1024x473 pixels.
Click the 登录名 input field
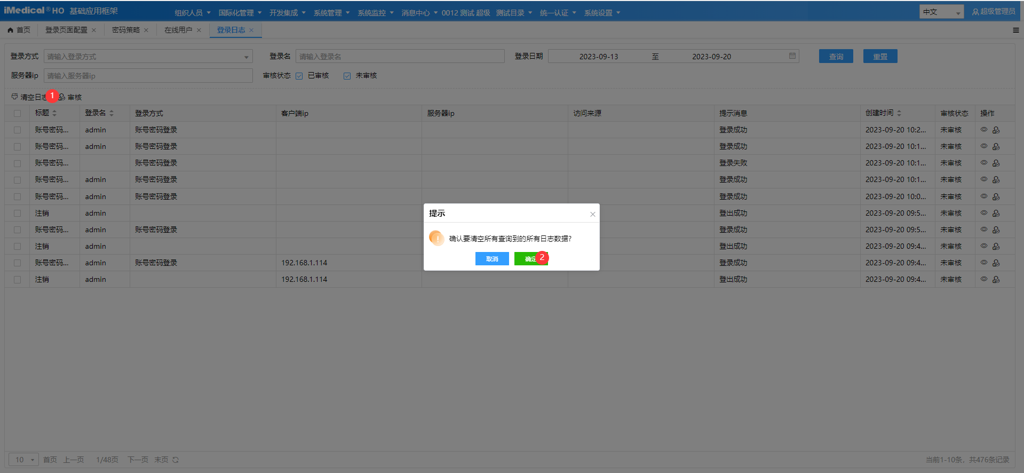[x=400, y=57]
